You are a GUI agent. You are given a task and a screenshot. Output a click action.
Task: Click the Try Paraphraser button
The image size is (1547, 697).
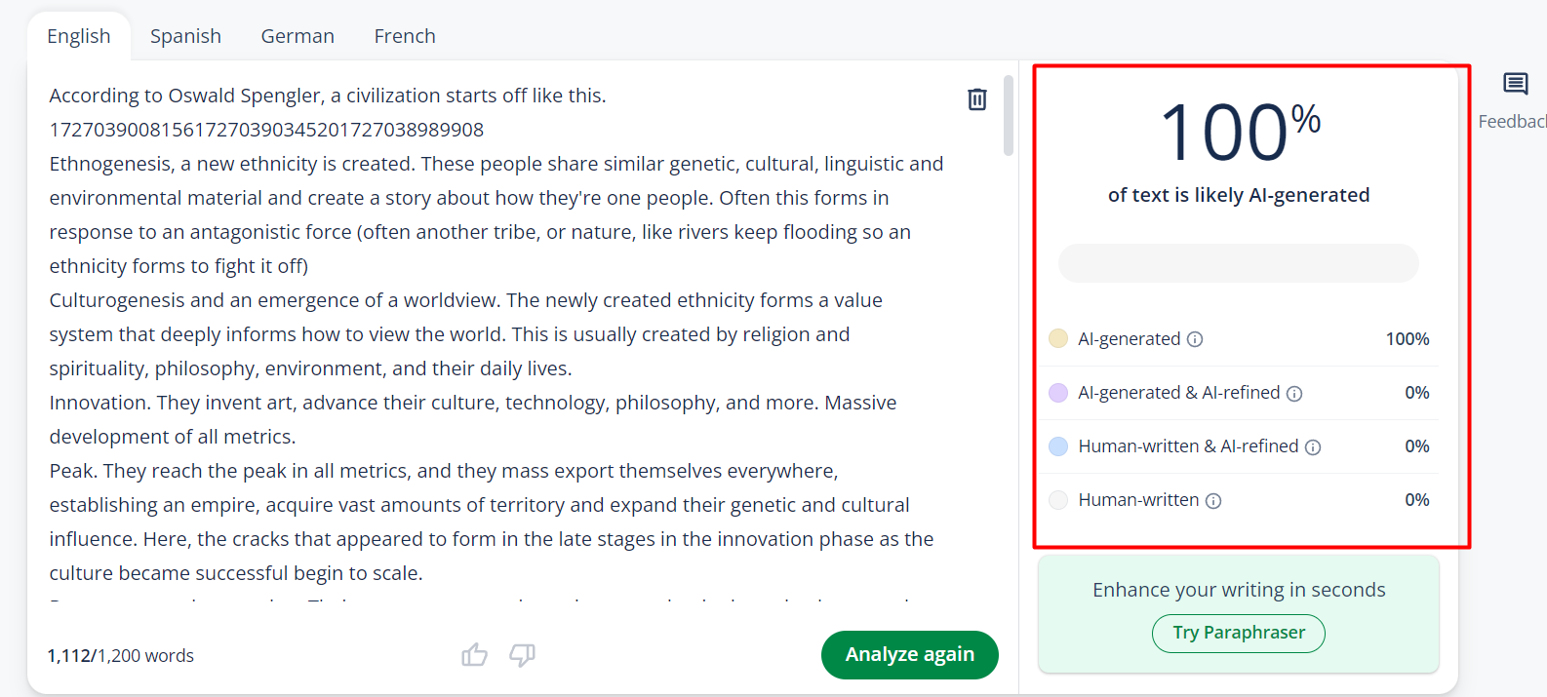(1238, 633)
